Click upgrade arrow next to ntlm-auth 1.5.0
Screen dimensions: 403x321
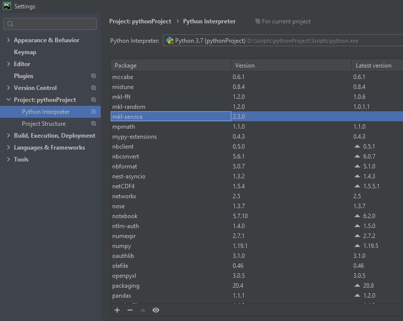pyautogui.click(x=357, y=226)
